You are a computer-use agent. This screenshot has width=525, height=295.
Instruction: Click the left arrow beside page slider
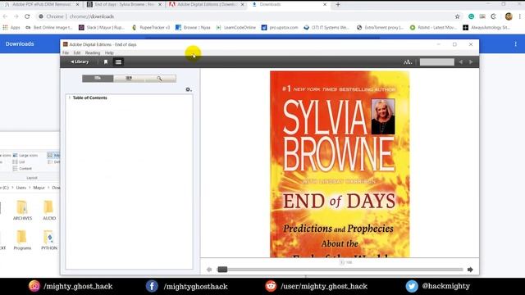[x=209, y=270]
